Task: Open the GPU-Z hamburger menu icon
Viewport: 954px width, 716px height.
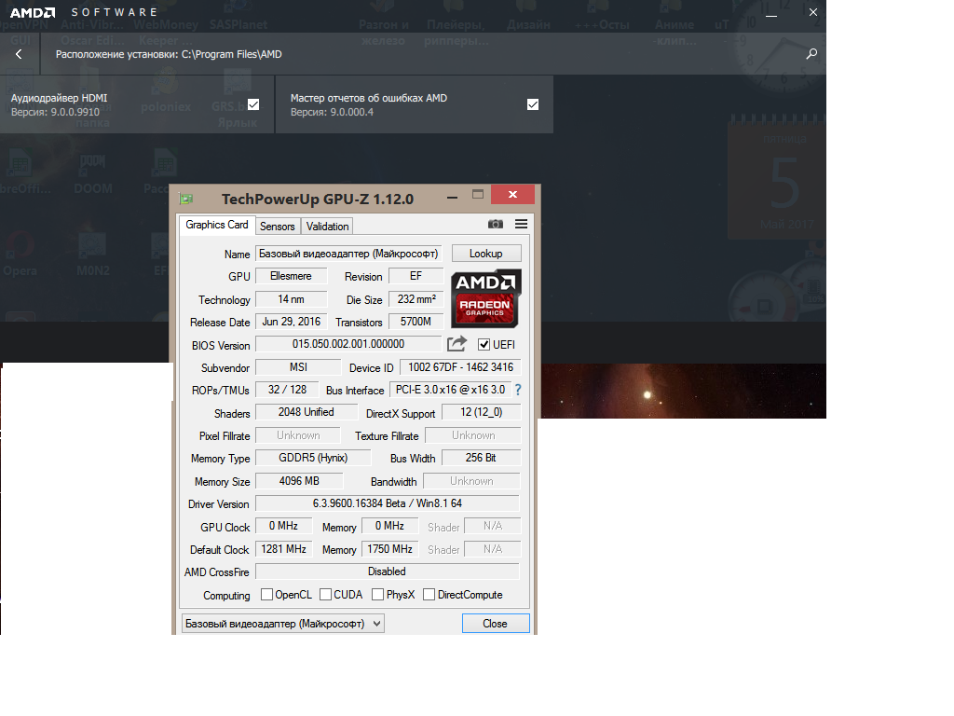Action: 521,224
